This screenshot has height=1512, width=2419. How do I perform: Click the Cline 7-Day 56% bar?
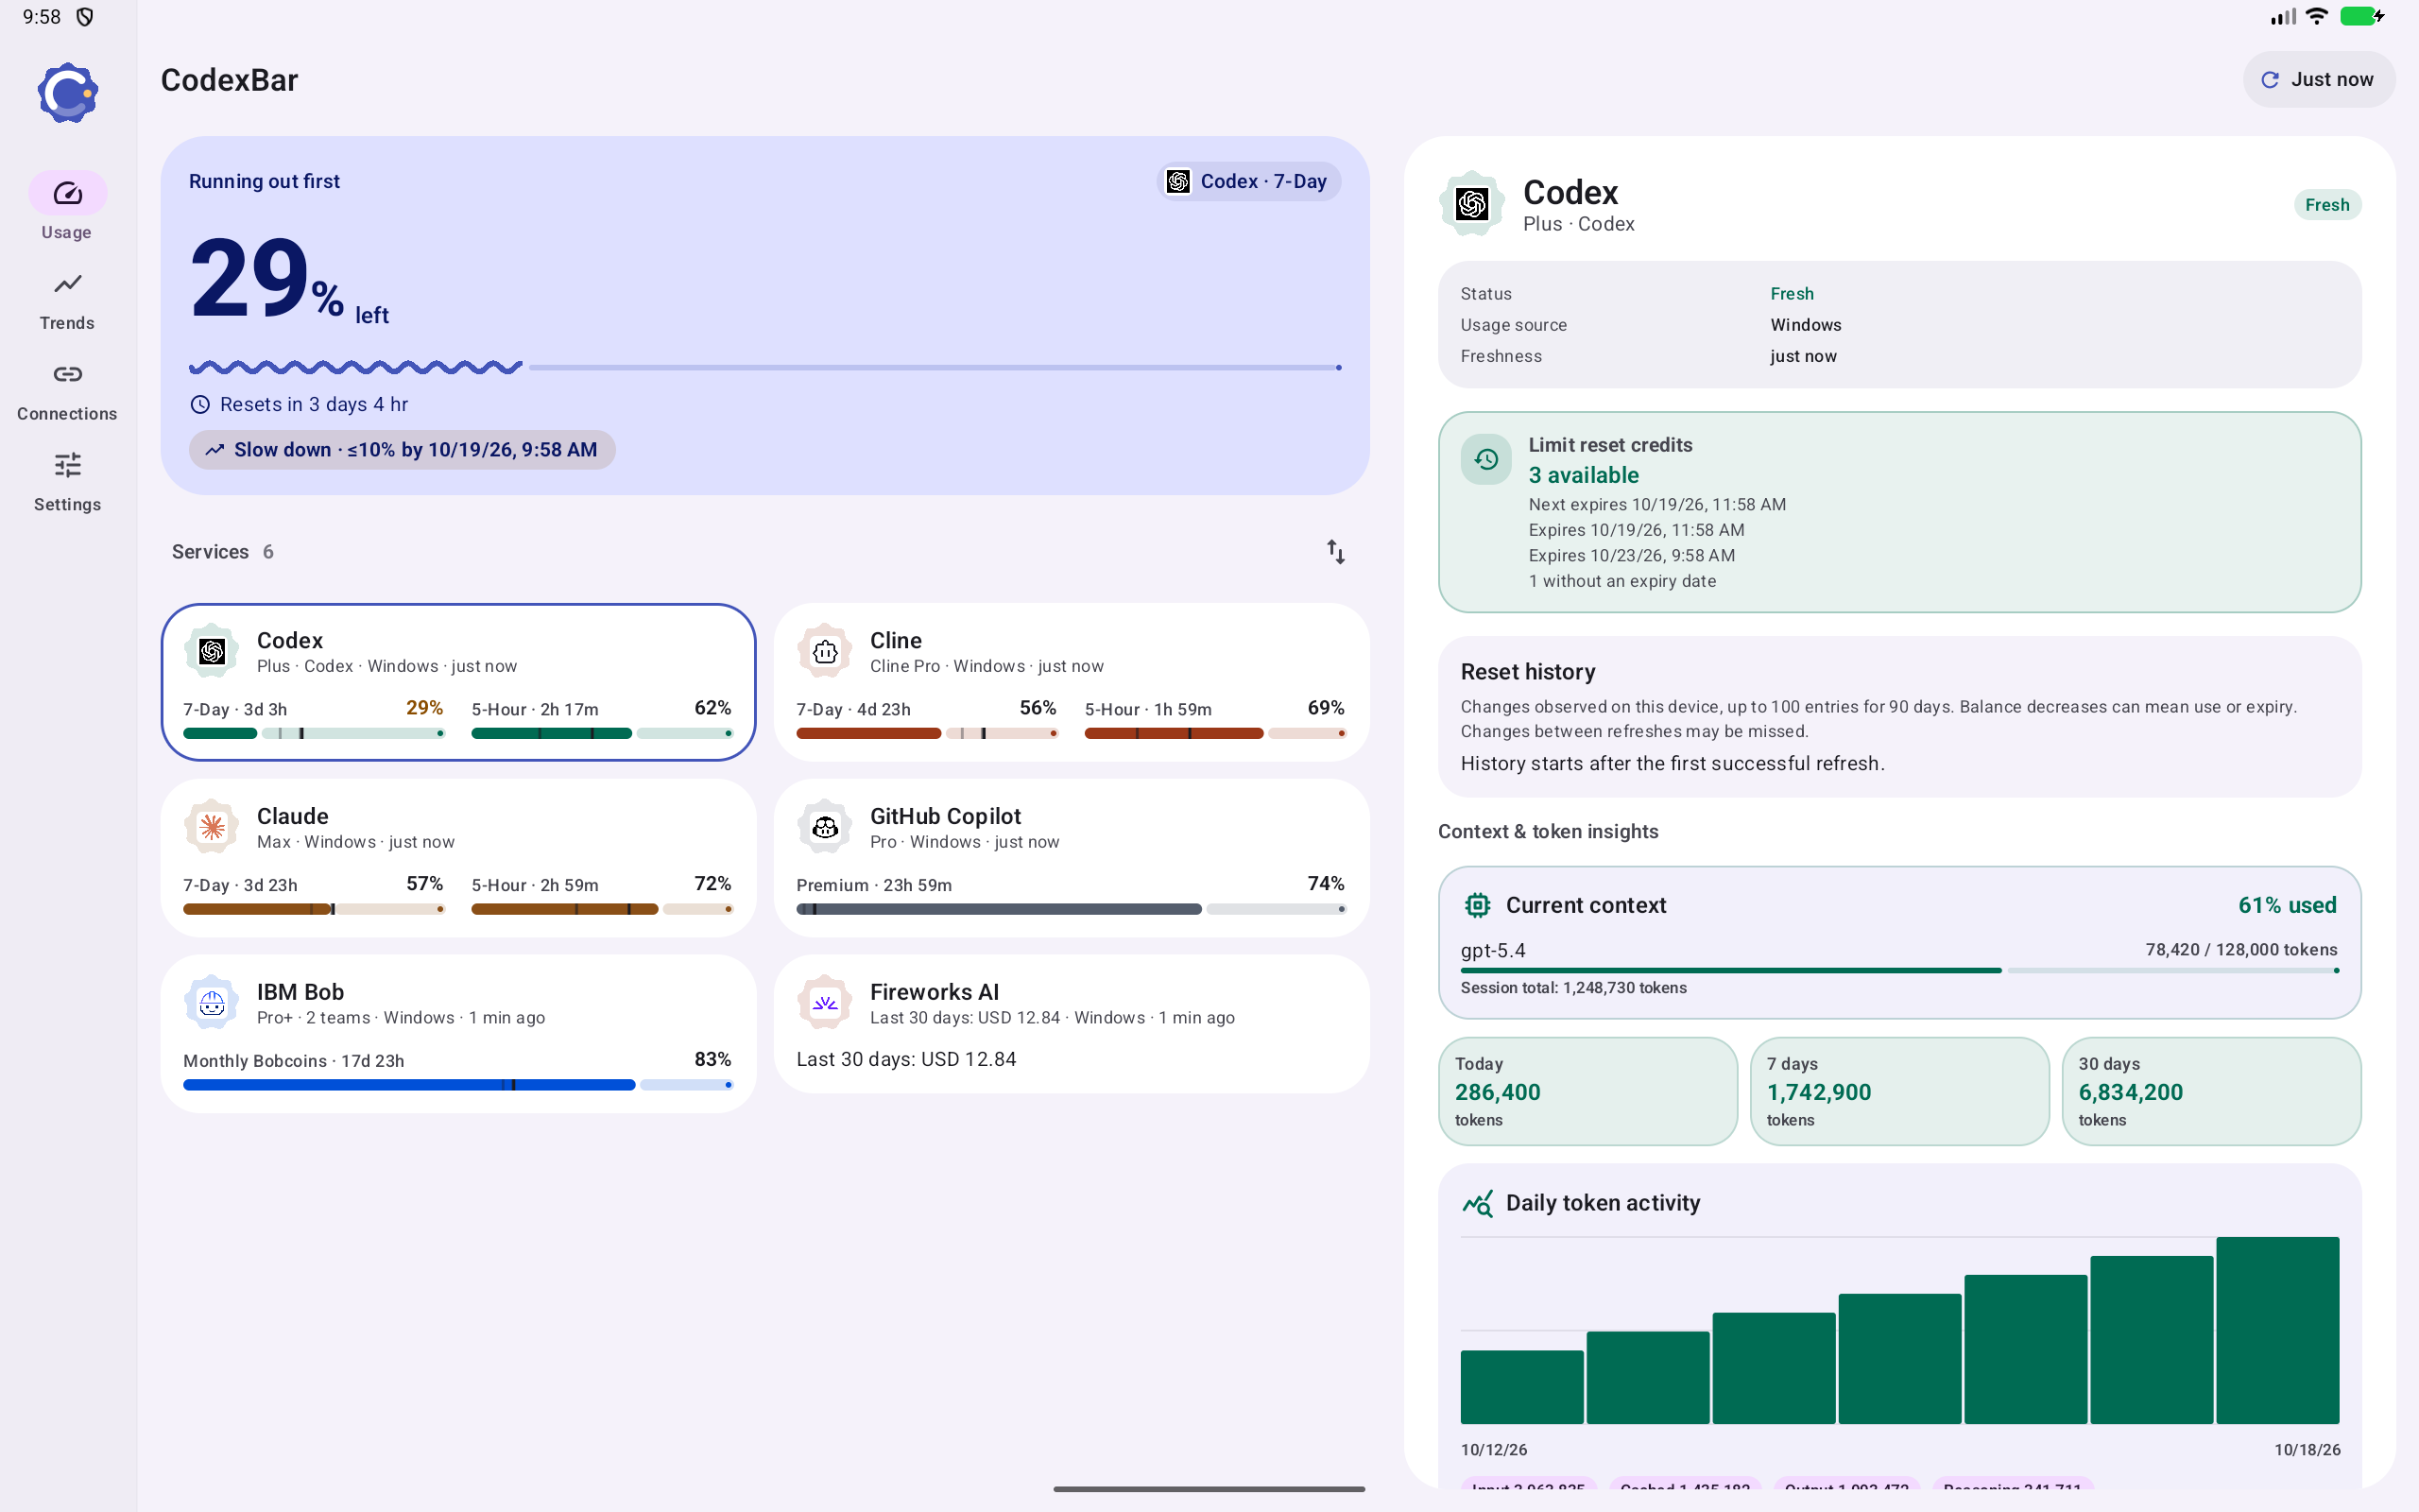pos(928,733)
